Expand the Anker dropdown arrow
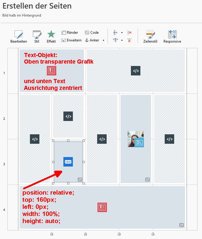 103,41
